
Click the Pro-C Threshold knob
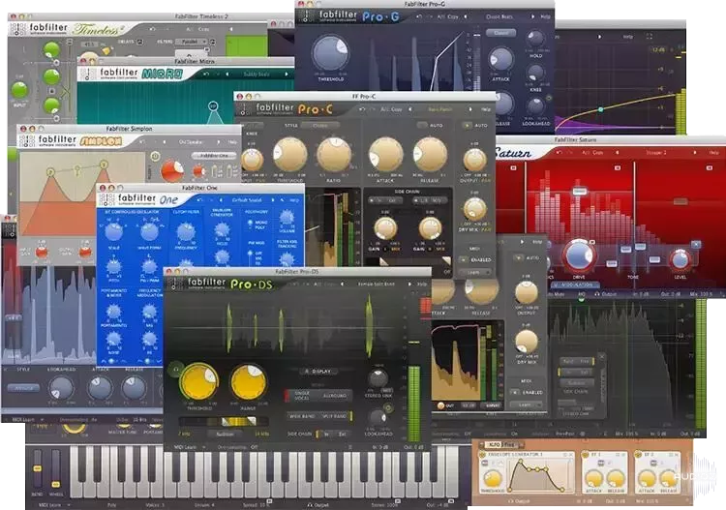pos(289,155)
